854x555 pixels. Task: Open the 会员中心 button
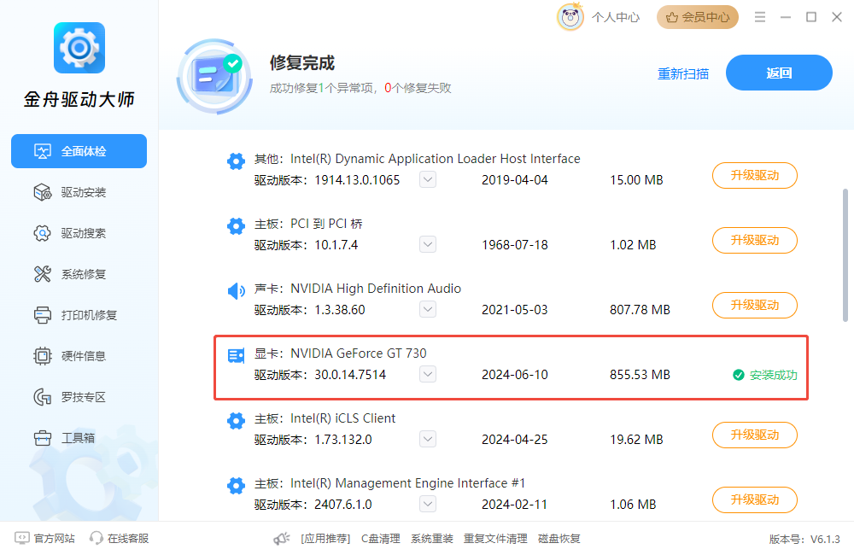click(x=698, y=17)
